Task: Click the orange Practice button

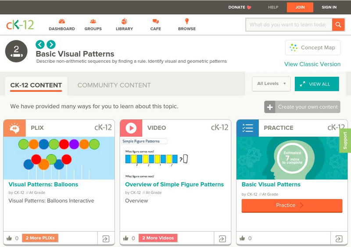Action: [292, 205]
